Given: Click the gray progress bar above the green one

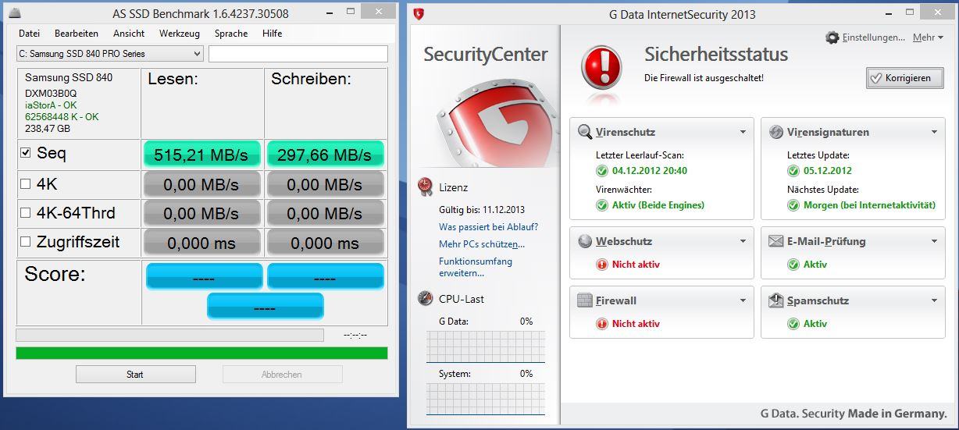Looking at the screenshot, I should pos(169,335).
